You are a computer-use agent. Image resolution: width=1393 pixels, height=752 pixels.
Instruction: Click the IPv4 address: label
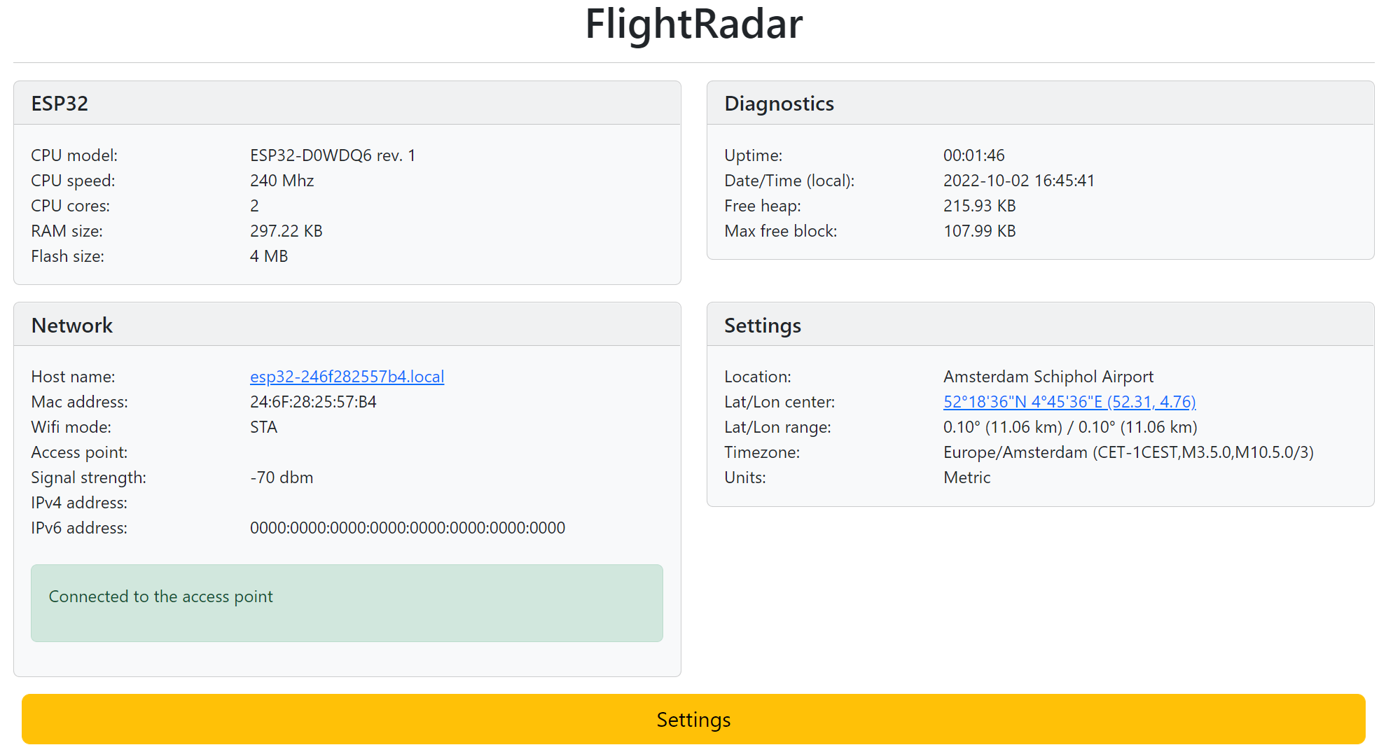[79, 503]
